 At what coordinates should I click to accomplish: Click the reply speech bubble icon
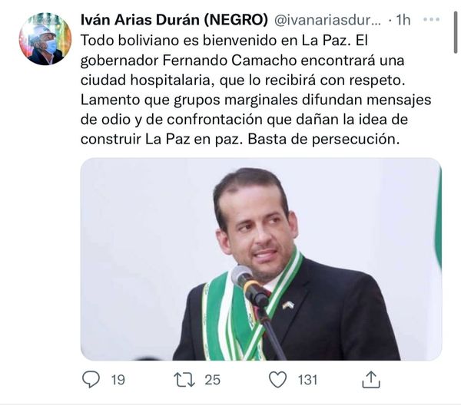[91, 380]
